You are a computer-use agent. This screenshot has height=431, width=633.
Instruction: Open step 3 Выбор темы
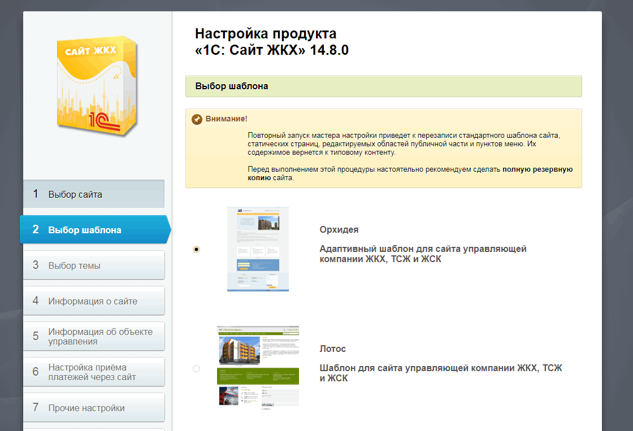coord(94,265)
